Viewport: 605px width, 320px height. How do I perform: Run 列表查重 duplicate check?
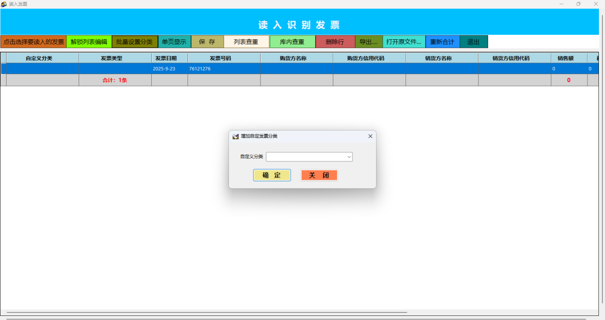[x=246, y=42]
